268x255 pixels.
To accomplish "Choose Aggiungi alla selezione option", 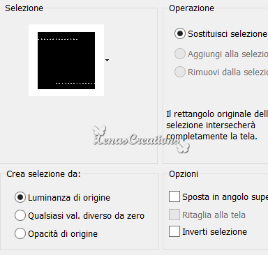I will [180, 54].
